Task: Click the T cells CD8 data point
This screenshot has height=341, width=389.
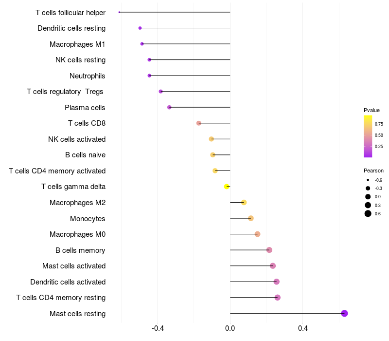Action: click(199, 123)
